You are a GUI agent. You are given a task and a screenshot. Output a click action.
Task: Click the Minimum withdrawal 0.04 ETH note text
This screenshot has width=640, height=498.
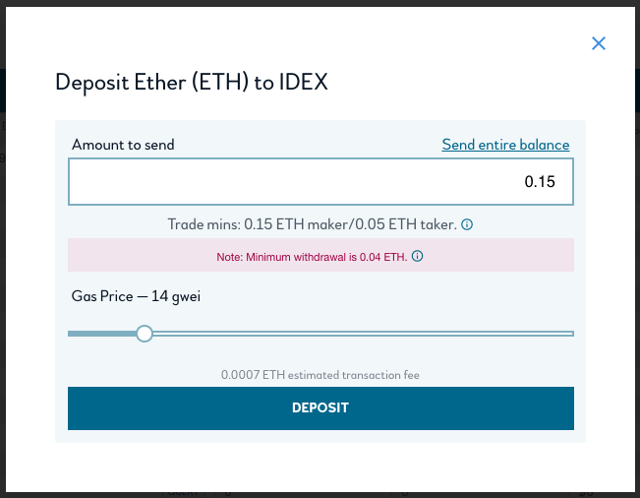pyautogui.click(x=312, y=257)
